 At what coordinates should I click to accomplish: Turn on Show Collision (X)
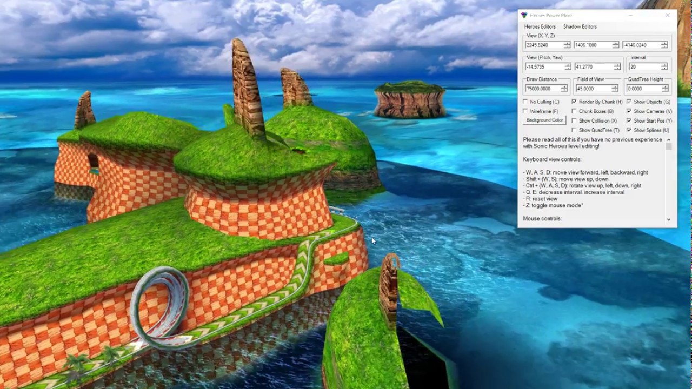(x=574, y=120)
